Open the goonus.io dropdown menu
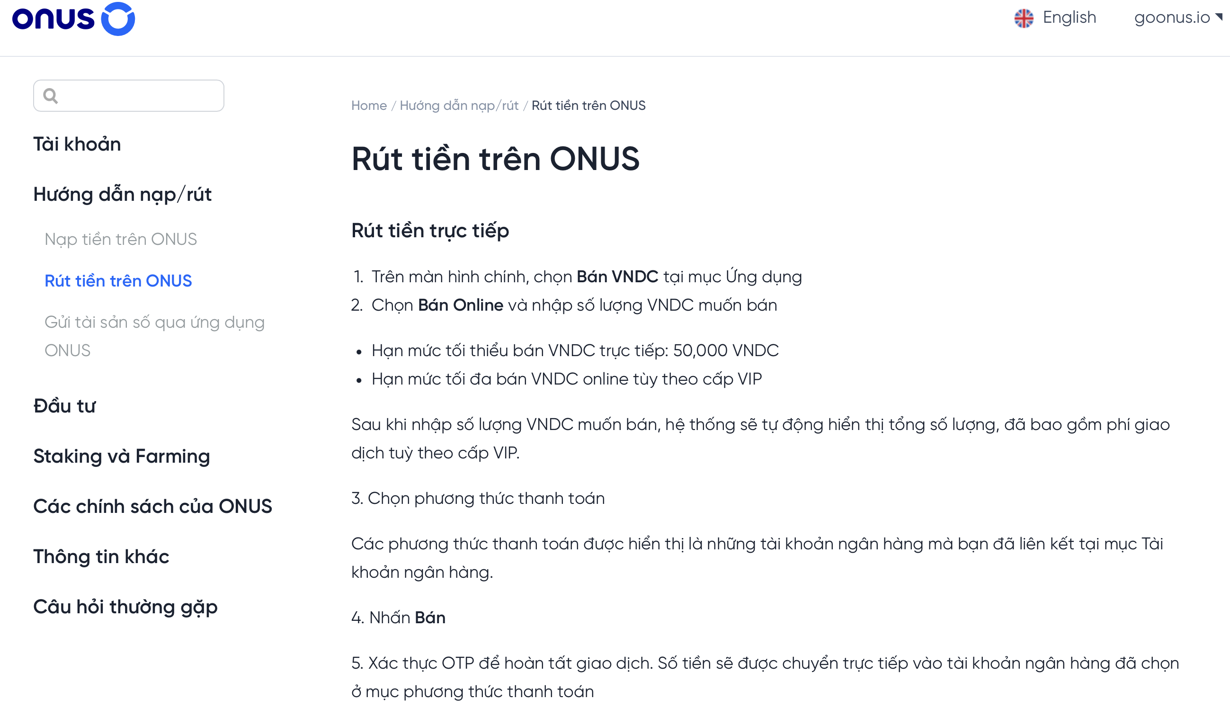The width and height of the screenshot is (1230, 717). (x=1177, y=18)
